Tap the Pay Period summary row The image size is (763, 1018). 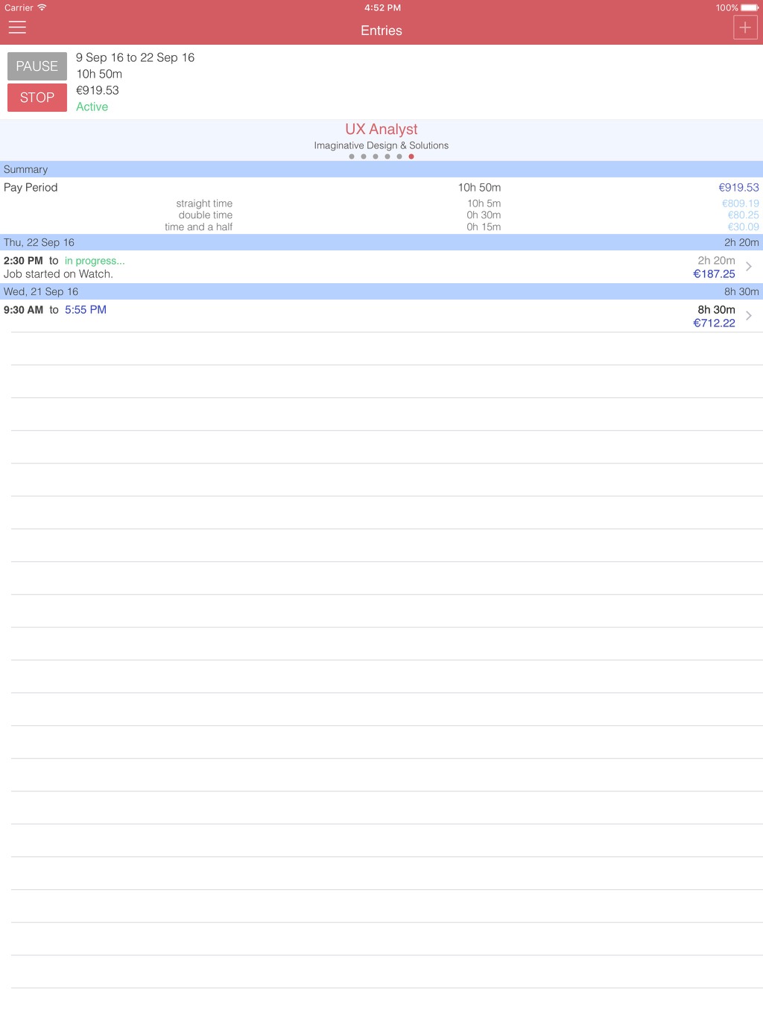pos(381,188)
